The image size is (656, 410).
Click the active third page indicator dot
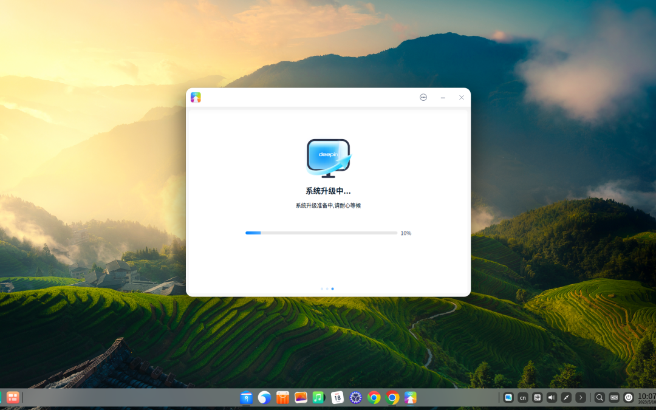(333, 289)
